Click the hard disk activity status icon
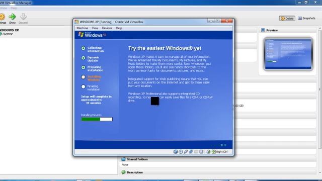322x181 pixels. click(176, 152)
